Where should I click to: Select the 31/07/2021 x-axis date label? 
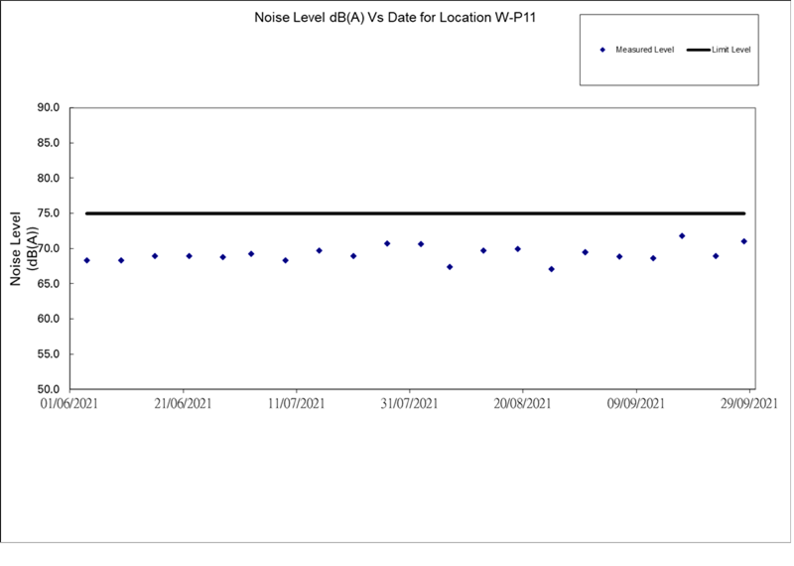pos(410,404)
